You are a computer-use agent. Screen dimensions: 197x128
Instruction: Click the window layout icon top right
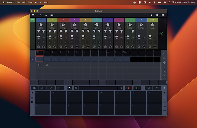click(163, 15)
